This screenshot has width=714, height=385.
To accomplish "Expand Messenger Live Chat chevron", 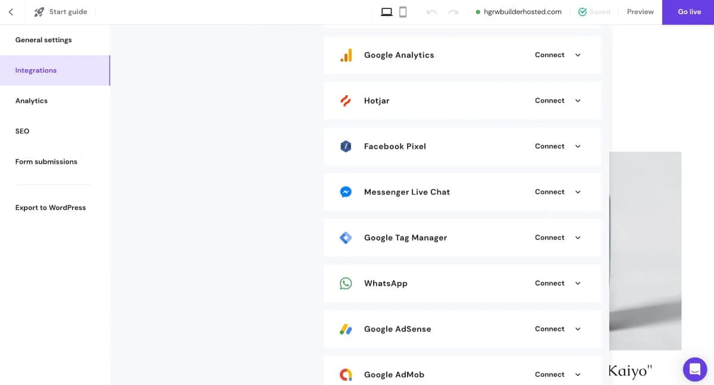I will [x=578, y=192].
